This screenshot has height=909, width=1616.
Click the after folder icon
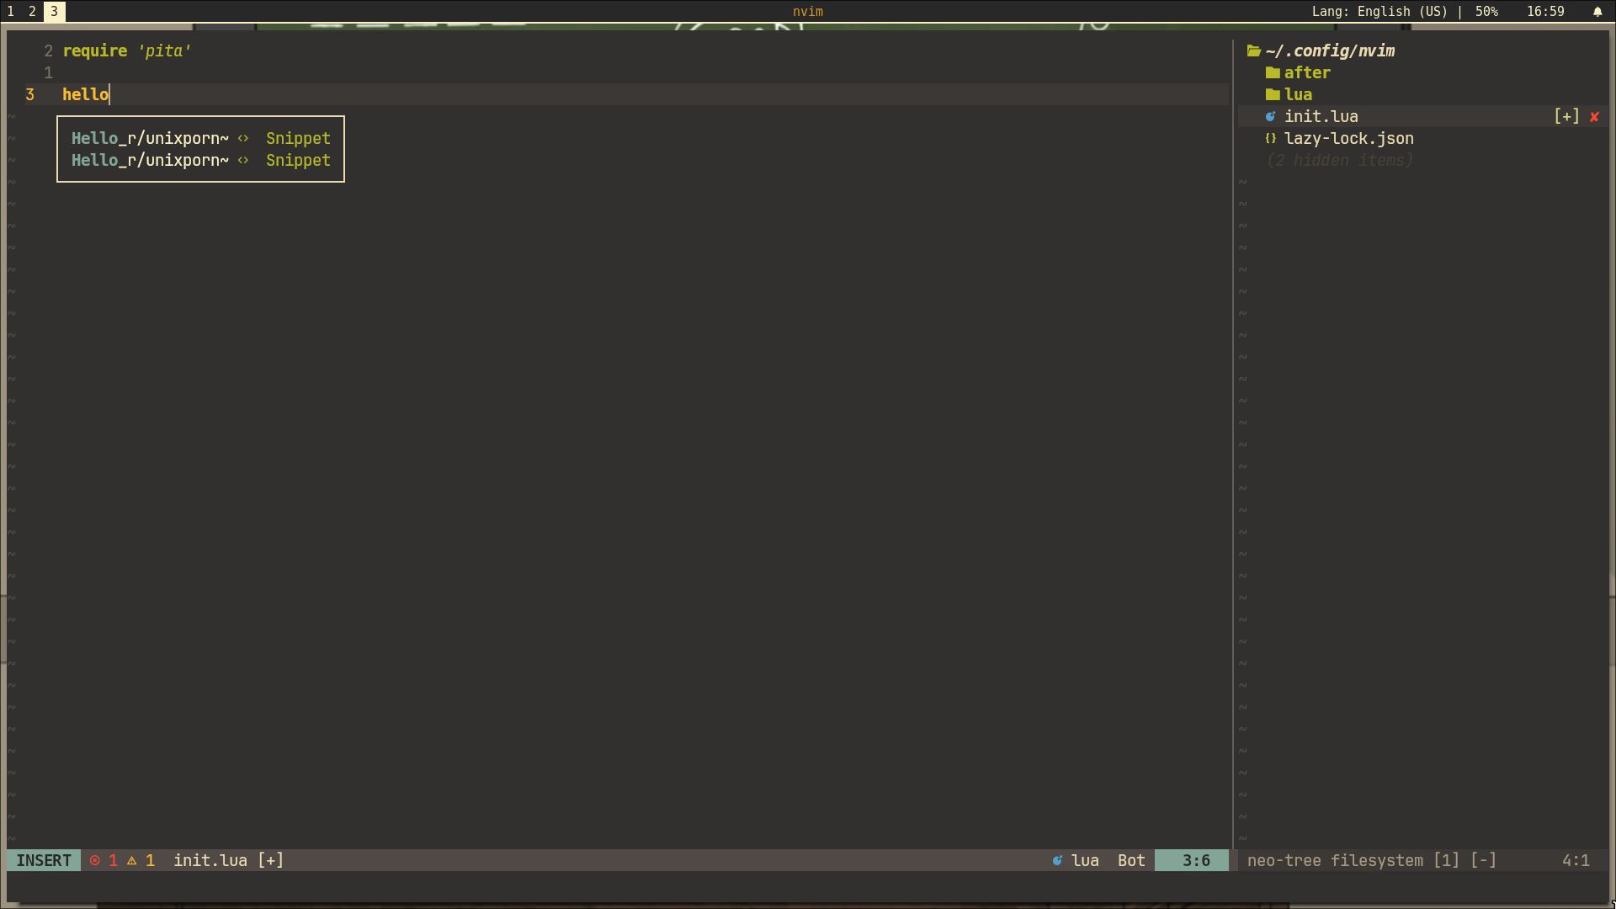[1272, 73]
